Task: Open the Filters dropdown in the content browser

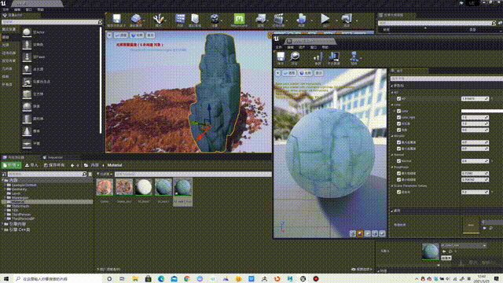Action: [x=105, y=175]
